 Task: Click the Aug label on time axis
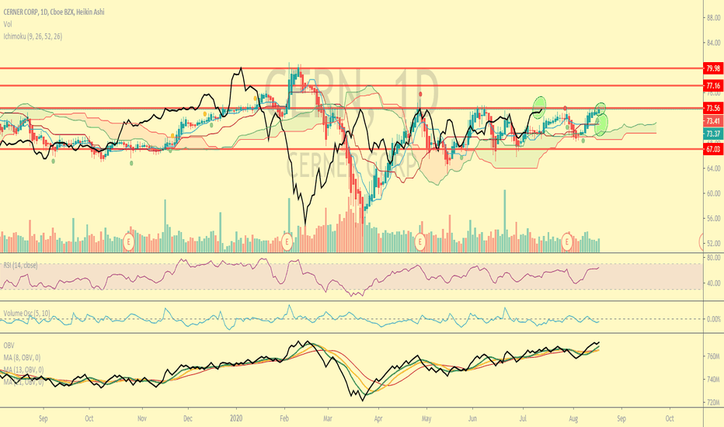[573, 418]
